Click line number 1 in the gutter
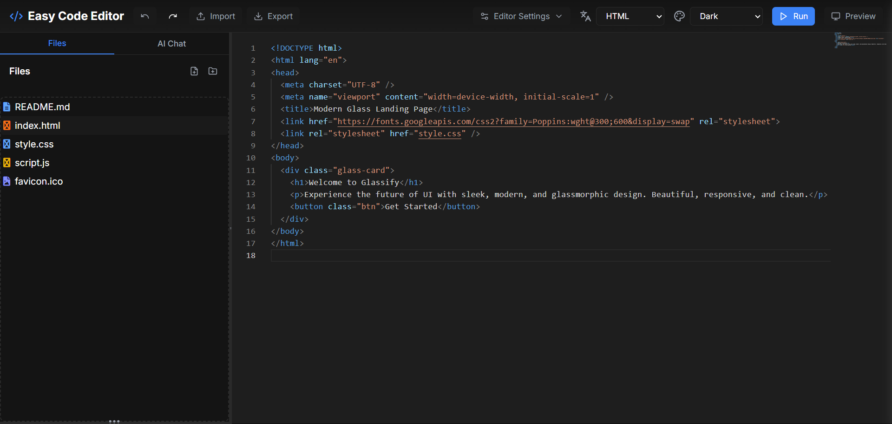Image resolution: width=892 pixels, height=424 pixels. pyautogui.click(x=253, y=48)
